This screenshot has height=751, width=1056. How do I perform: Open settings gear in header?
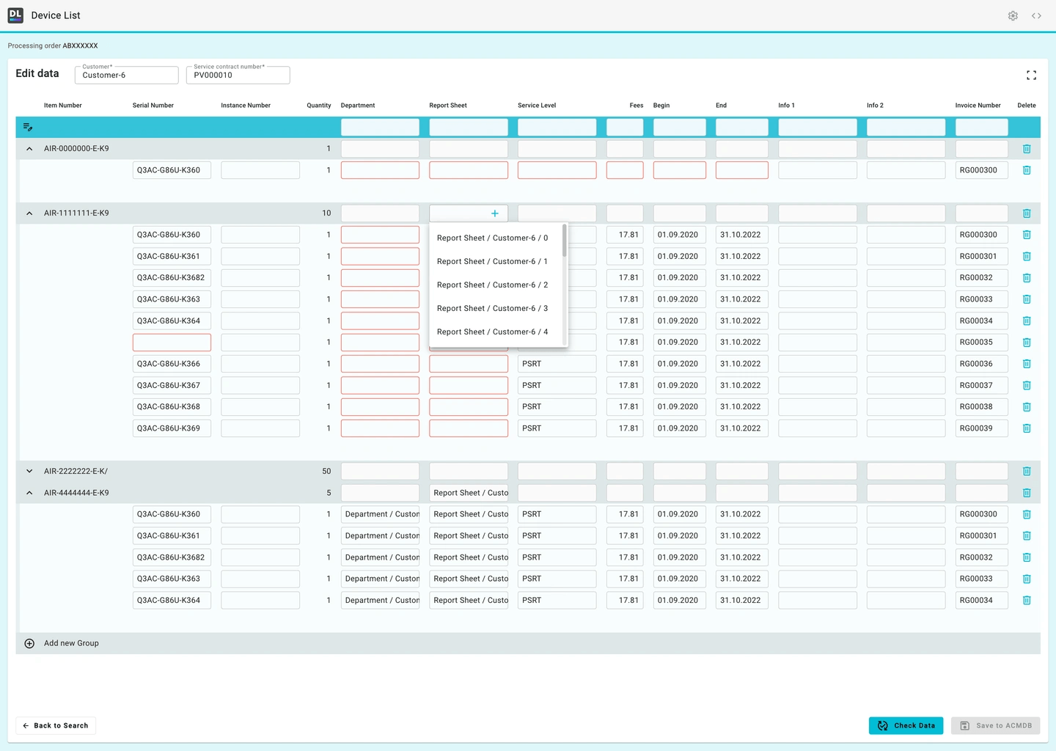(1013, 15)
